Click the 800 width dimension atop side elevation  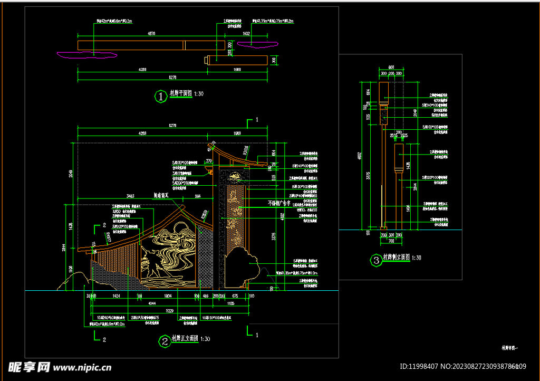point(391,68)
